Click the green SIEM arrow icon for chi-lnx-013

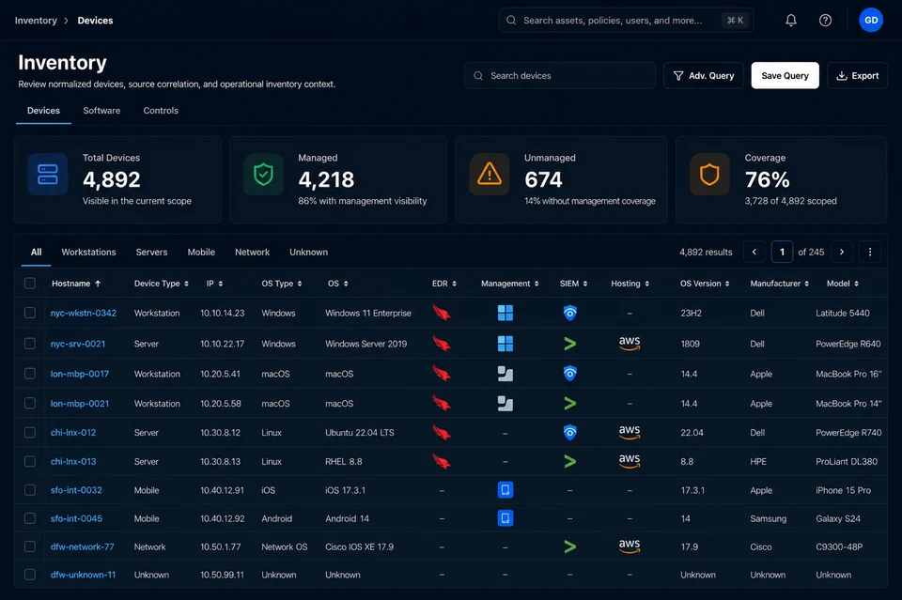(570, 461)
